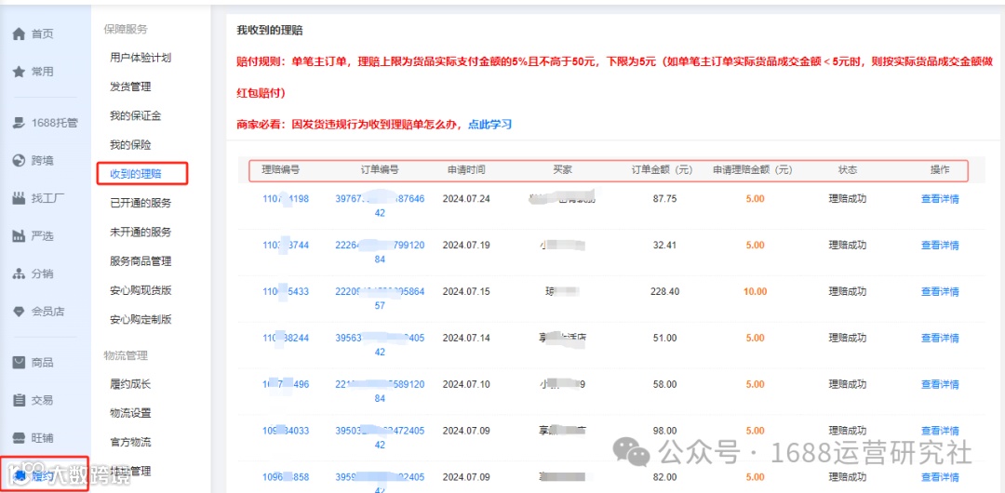Click the 会员店 diamond icon
The image size is (1005, 493).
click(x=20, y=312)
